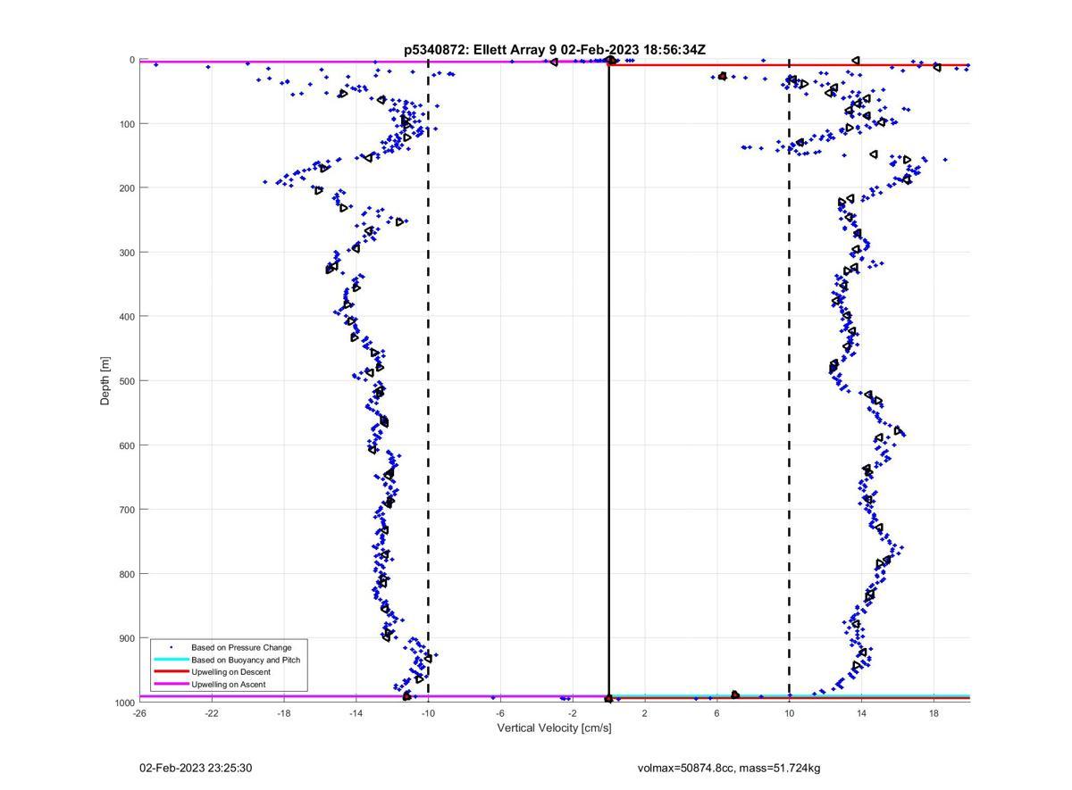The height and width of the screenshot is (790, 1072).
Task: Click y-axis tick label '1000'
Action: pos(124,703)
